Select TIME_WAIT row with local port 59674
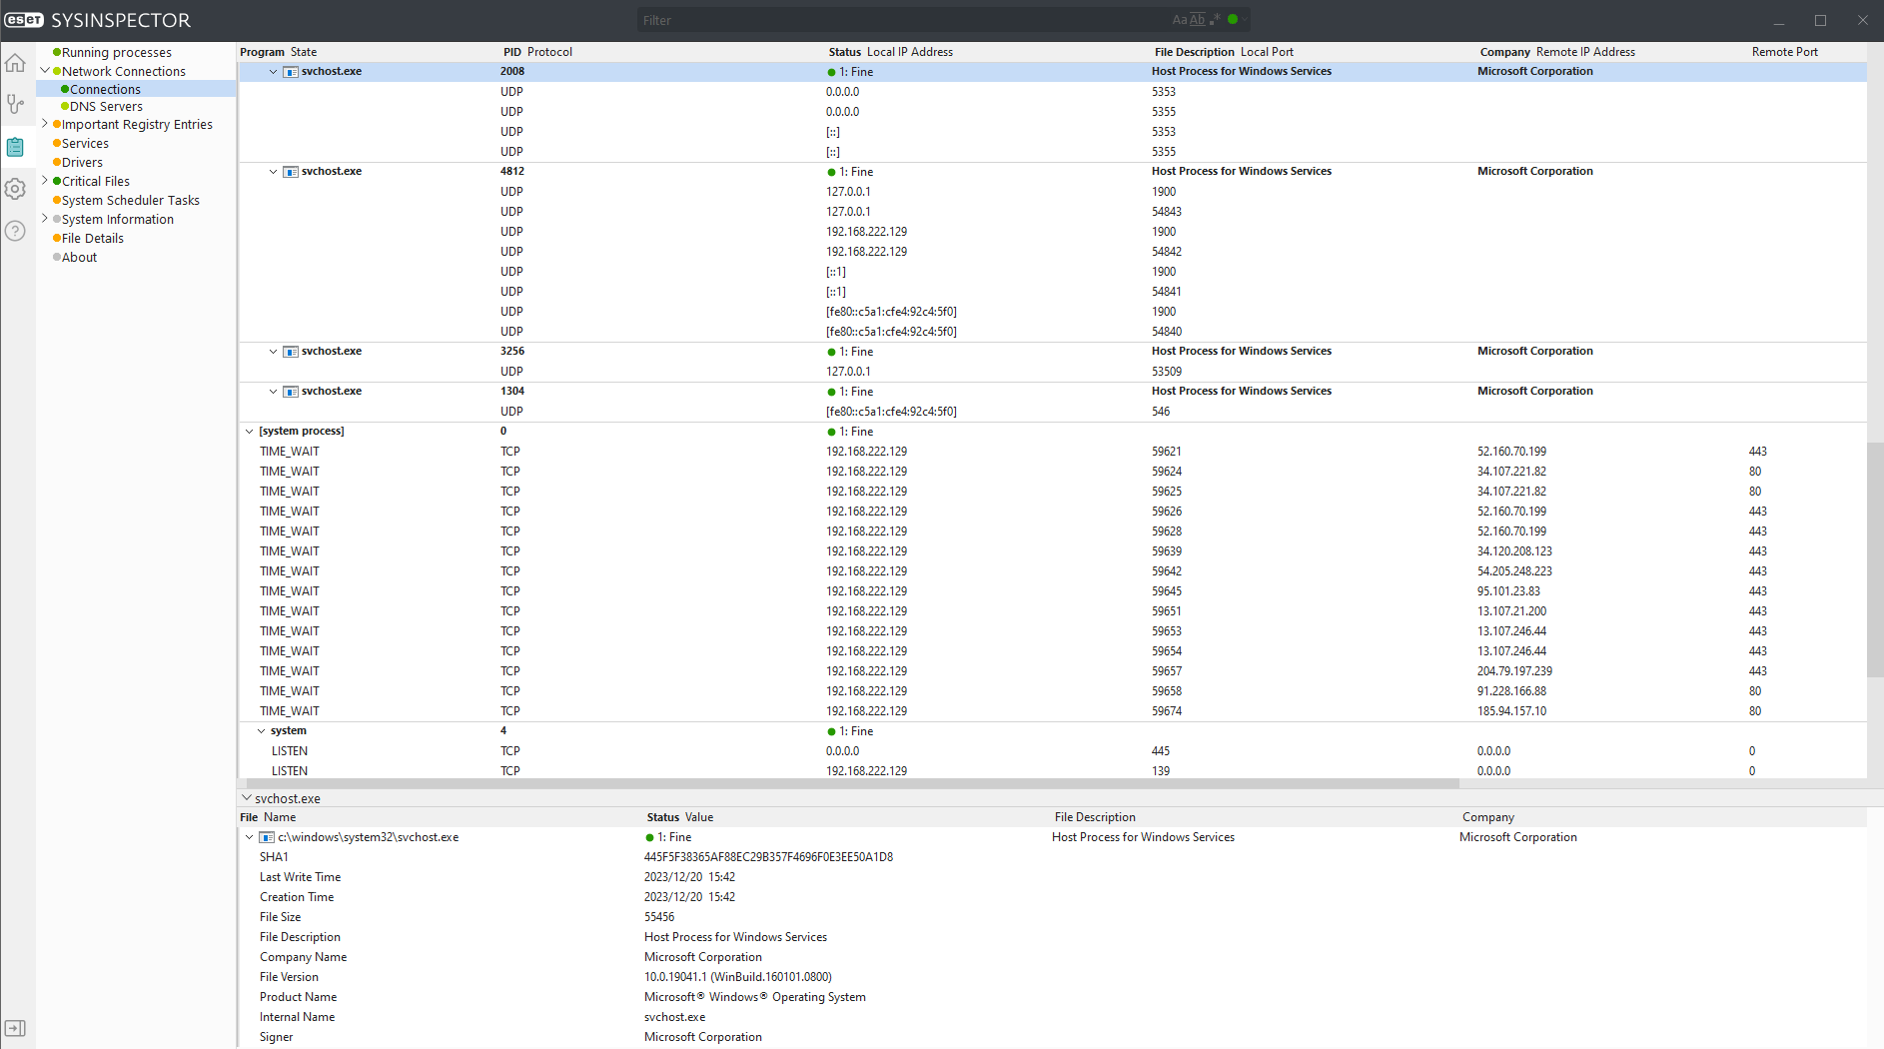Viewport: 1884px width, 1049px height. pos(1053,711)
